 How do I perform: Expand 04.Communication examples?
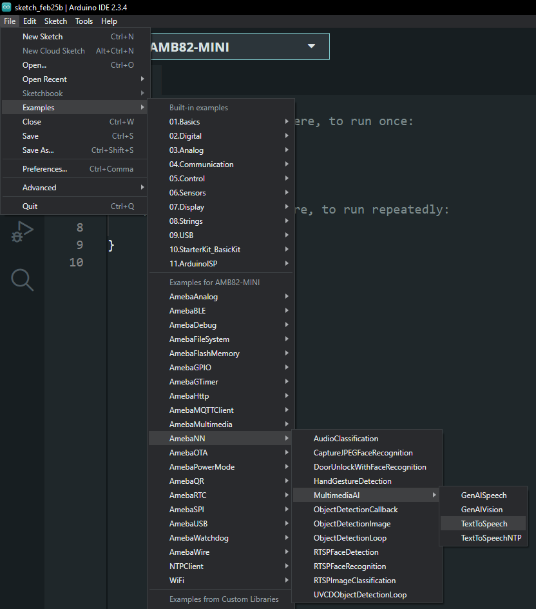tap(221, 165)
